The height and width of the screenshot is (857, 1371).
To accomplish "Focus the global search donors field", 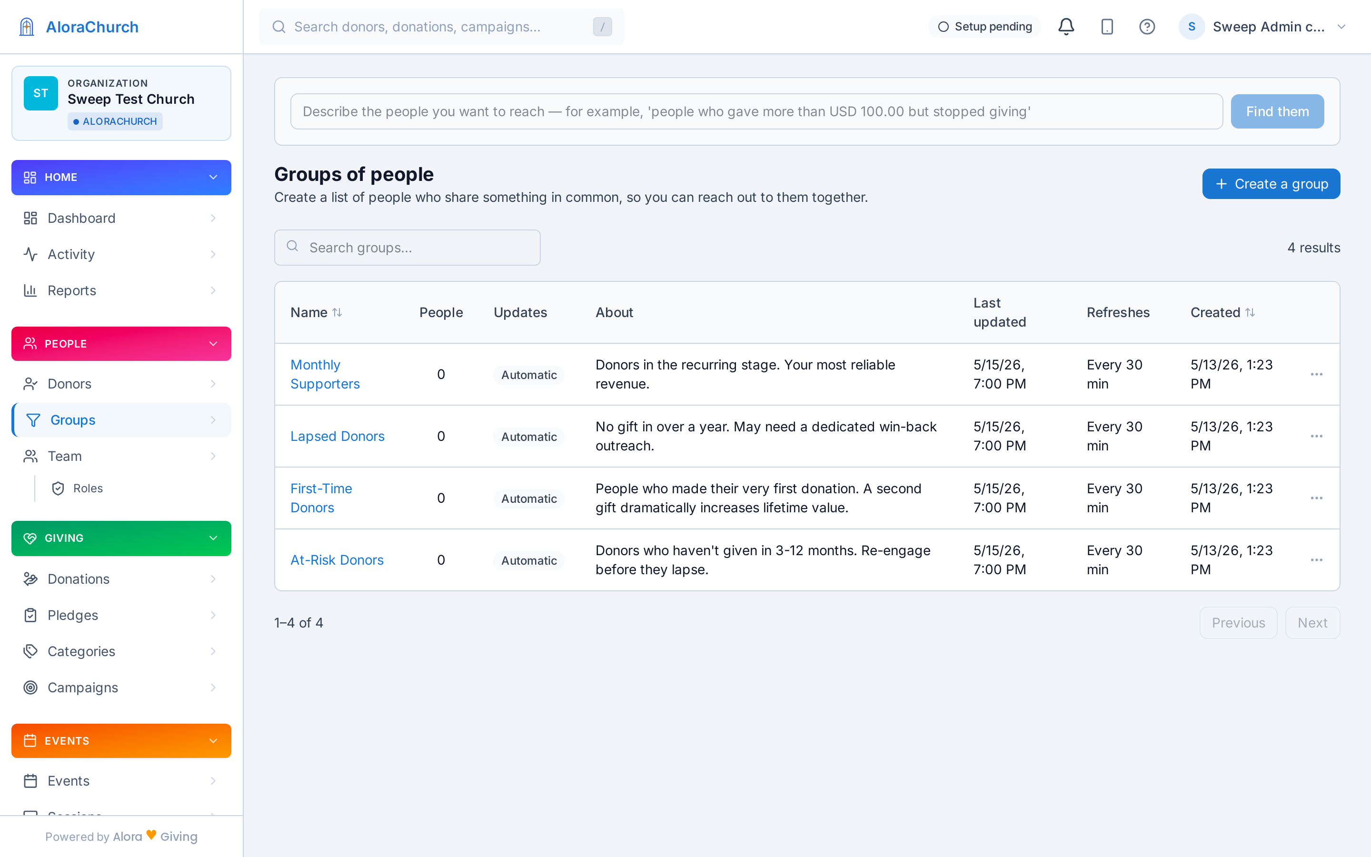I will [x=441, y=27].
